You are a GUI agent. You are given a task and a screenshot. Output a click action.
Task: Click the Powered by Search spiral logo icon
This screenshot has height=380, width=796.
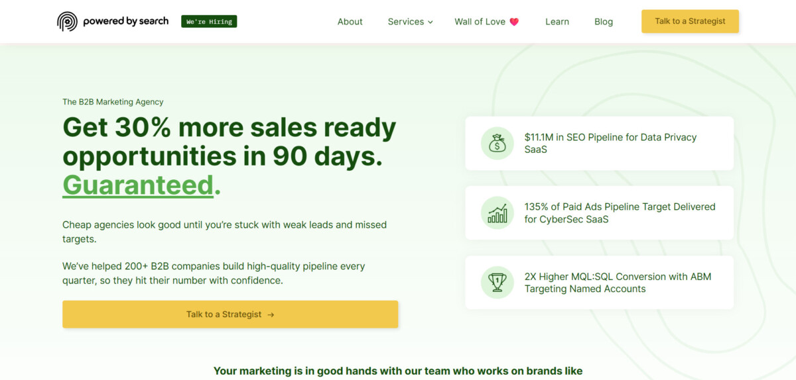(67, 21)
